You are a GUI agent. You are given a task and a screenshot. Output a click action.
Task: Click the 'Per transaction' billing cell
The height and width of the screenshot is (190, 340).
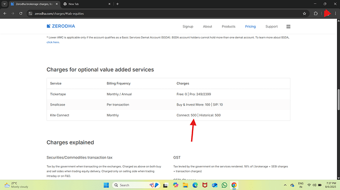point(118,105)
